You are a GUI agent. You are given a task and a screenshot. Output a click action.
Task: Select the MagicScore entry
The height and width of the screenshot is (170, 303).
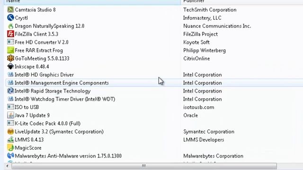[28, 148]
